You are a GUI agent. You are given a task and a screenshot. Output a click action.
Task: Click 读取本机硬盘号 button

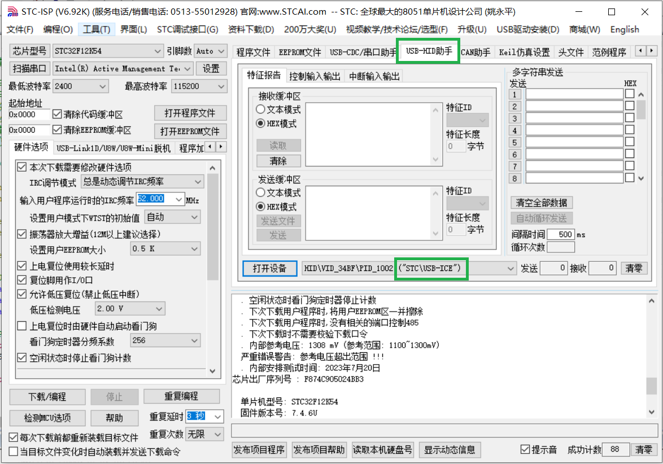382,450
